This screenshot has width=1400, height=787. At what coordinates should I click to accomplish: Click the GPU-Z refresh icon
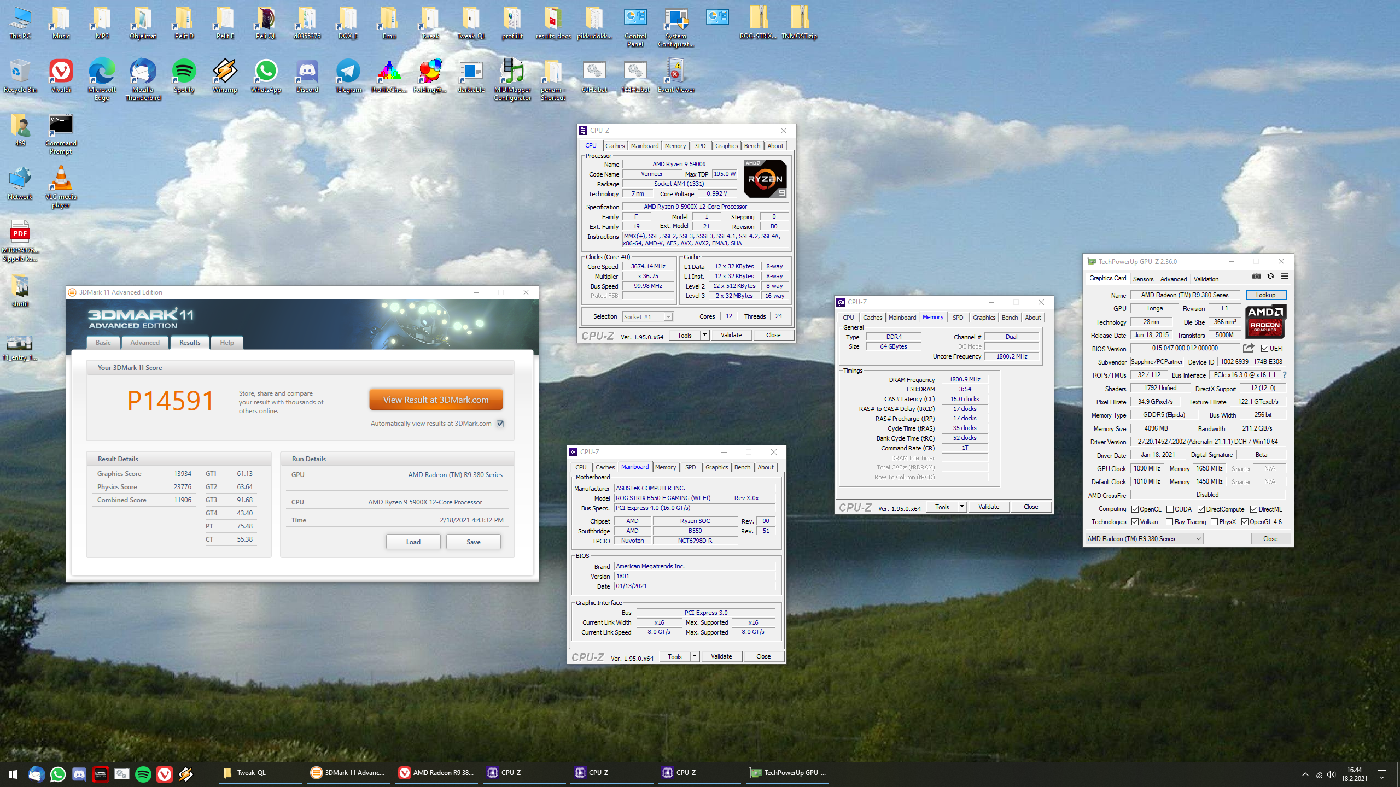pos(1270,277)
